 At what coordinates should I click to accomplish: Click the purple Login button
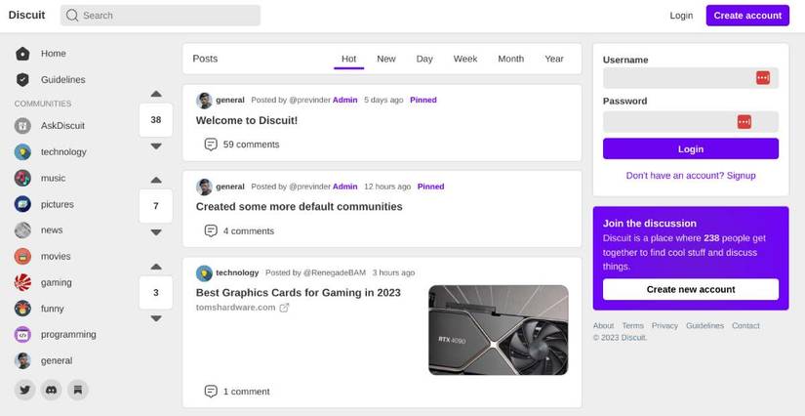tap(691, 149)
